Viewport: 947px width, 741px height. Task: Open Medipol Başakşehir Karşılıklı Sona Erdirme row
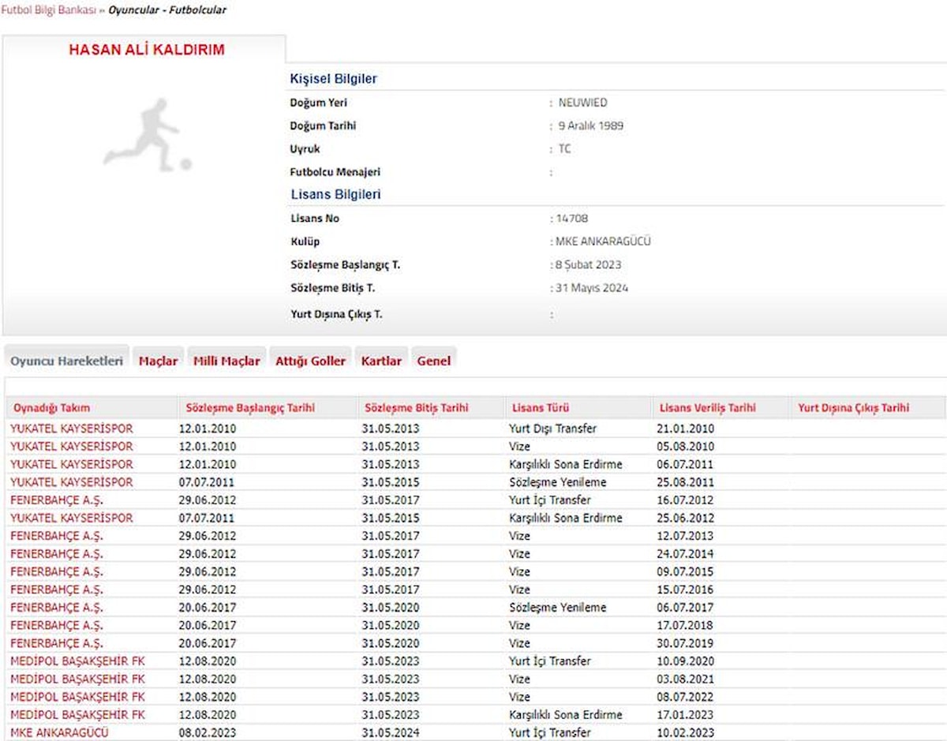click(77, 715)
